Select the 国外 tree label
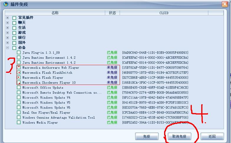 point(22,43)
